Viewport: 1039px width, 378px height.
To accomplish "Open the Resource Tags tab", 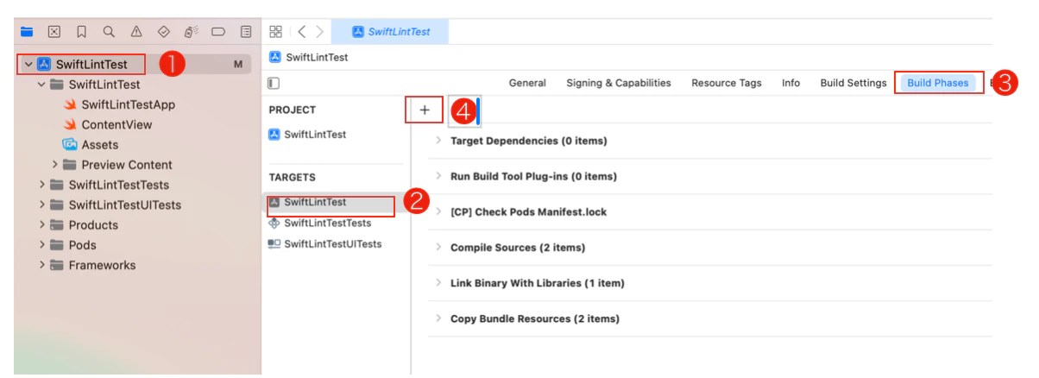I will [727, 83].
